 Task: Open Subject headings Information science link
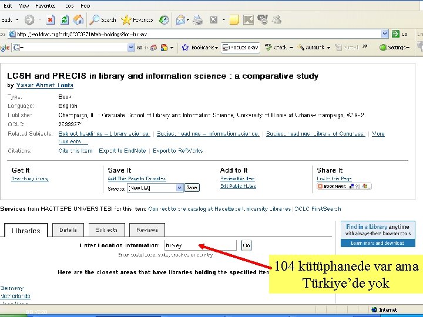[x=208, y=133]
